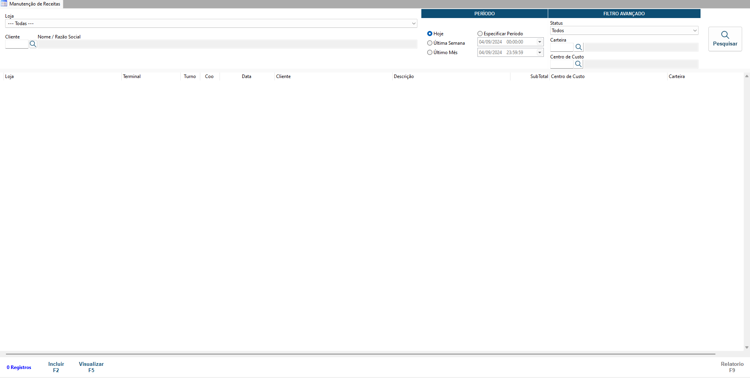The image size is (750, 378).
Task: Sort by the SubTotal column header
Action: (x=530, y=76)
